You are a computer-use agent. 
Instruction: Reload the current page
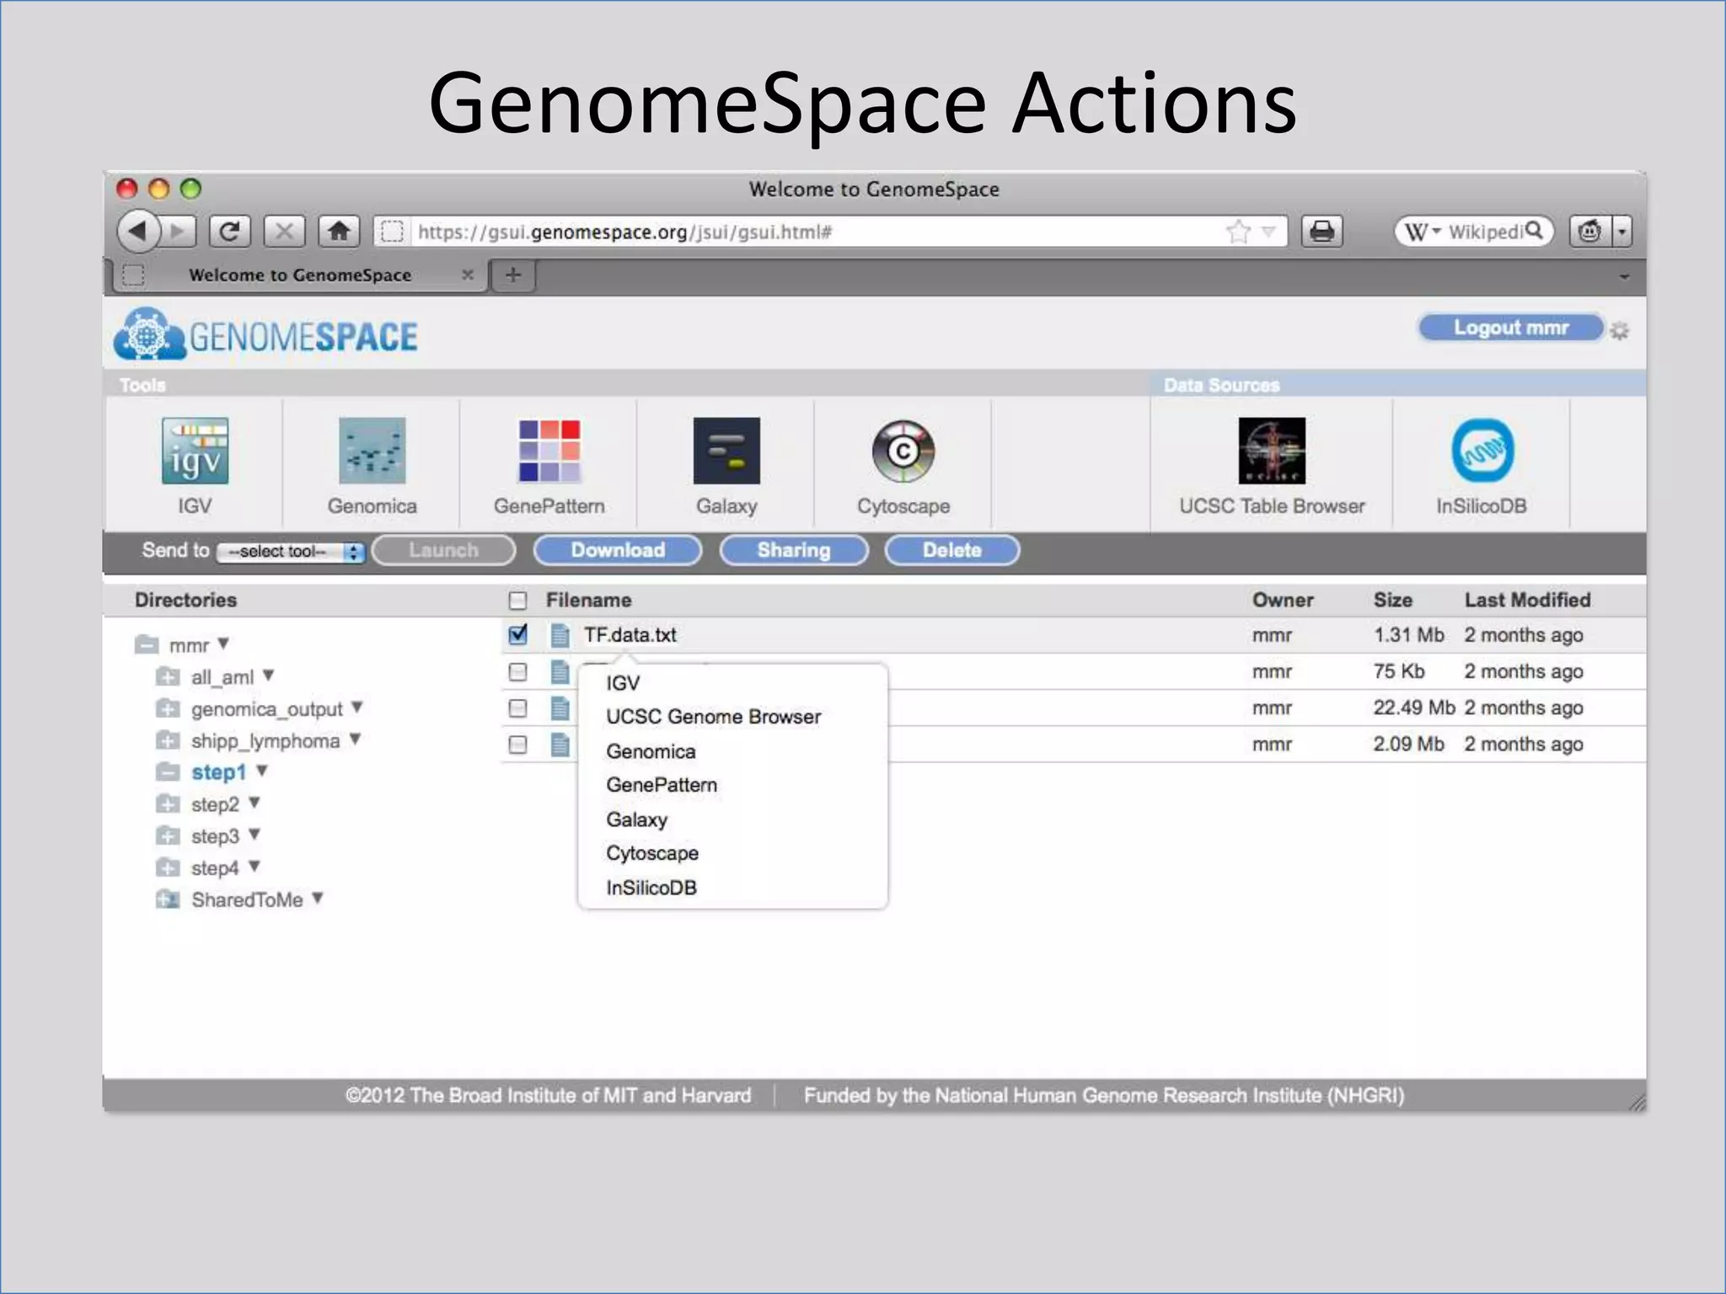[229, 231]
